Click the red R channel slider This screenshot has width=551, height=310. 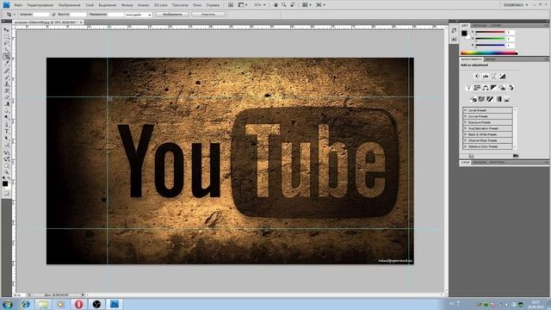(x=490, y=33)
